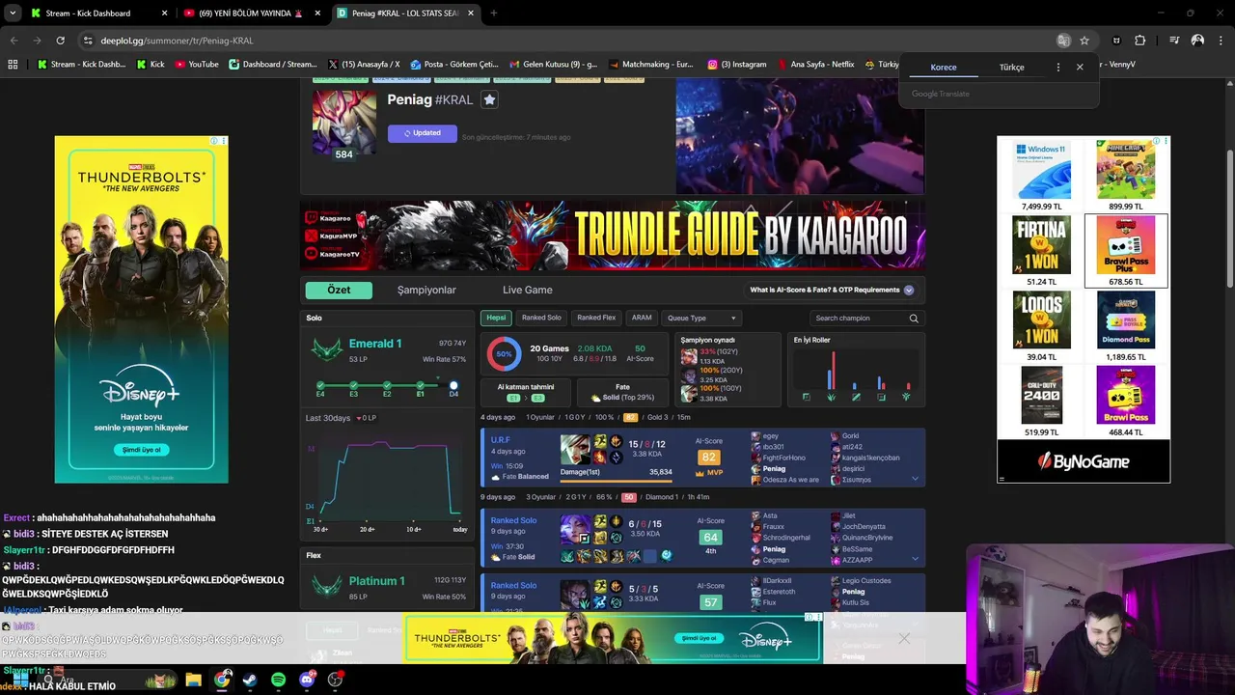The image size is (1235, 695).
Task: Open the Anasayfa / X bookmark
Action: click(364, 65)
